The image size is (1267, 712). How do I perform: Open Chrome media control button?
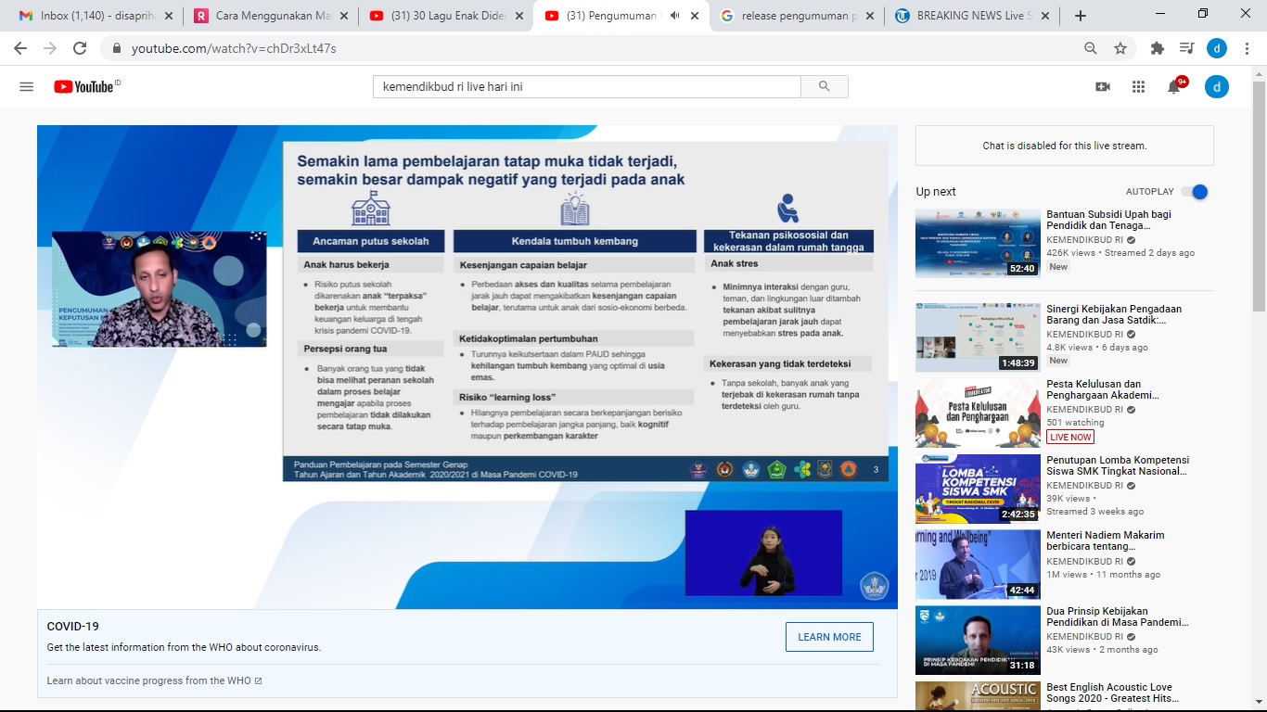[x=1186, y=48]
